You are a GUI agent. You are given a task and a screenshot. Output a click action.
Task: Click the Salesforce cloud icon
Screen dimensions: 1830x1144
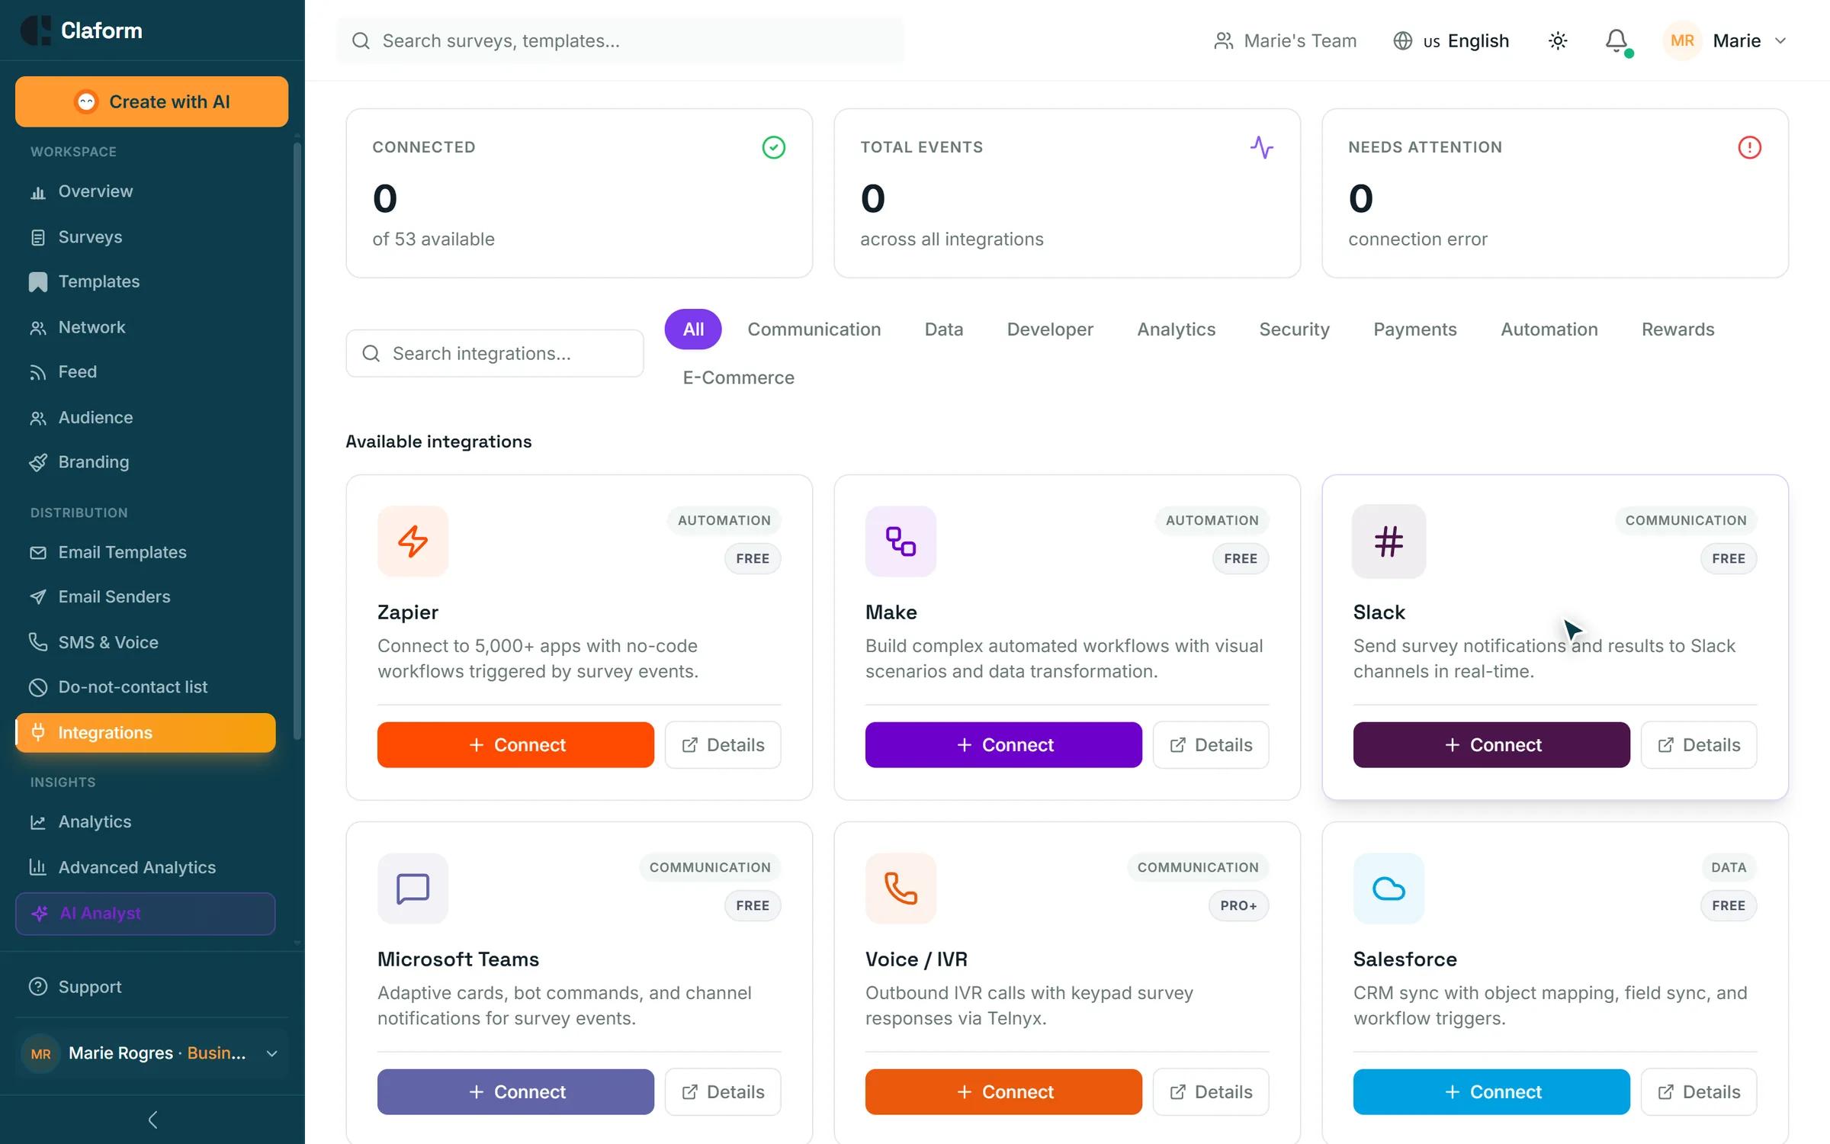point(1389,888)
